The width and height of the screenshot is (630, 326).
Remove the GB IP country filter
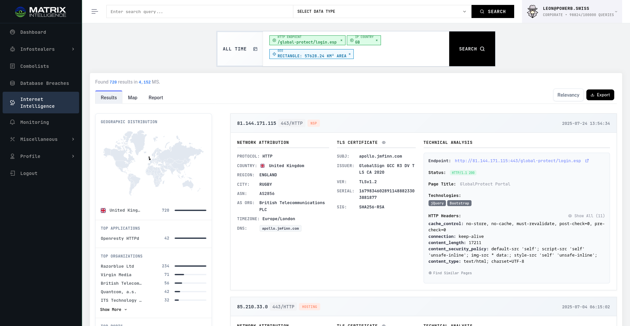(x=377, y=40)
